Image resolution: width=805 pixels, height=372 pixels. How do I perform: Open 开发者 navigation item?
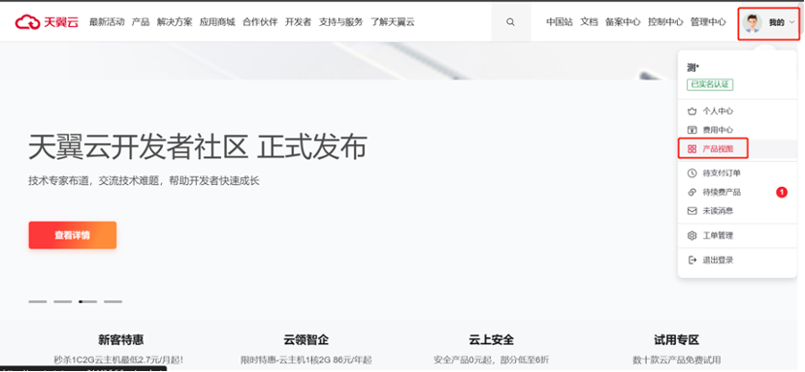pyautogui.click(x=299, y=22)
